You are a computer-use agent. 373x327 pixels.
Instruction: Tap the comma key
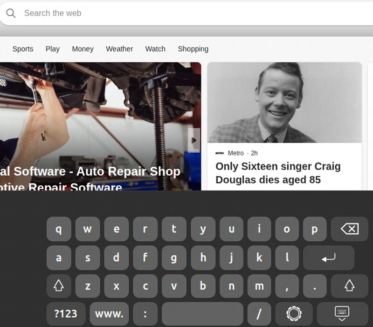pyautogui.click(x=287, y=286)
